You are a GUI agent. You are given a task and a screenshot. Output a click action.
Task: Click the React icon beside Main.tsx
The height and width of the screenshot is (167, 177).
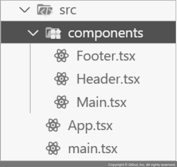[x=62, y=102]
